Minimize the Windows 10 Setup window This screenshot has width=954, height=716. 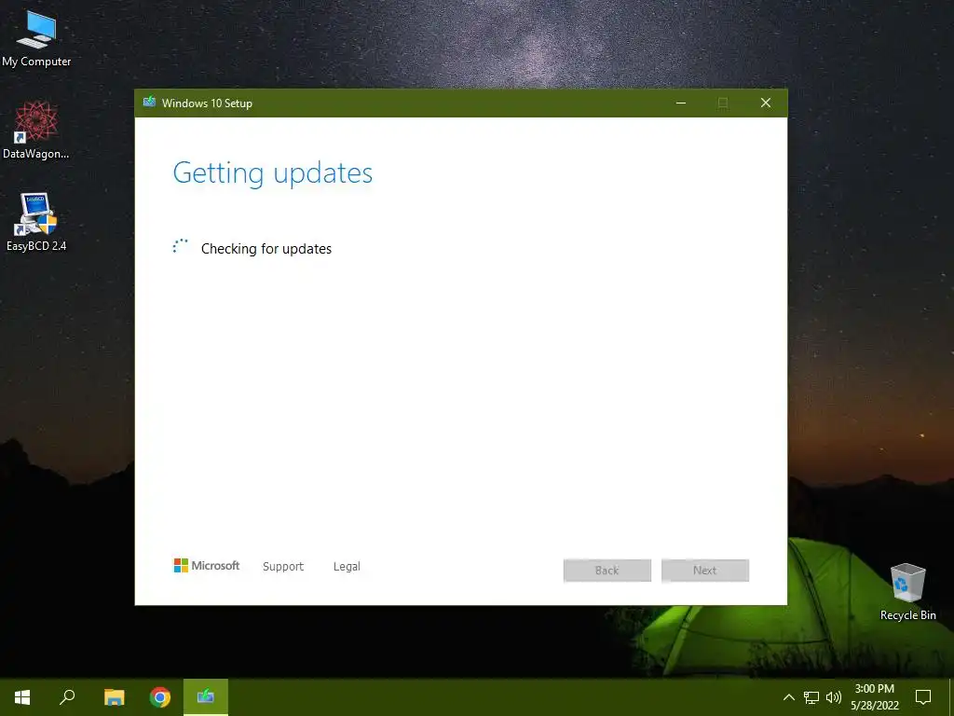(681, 103)
